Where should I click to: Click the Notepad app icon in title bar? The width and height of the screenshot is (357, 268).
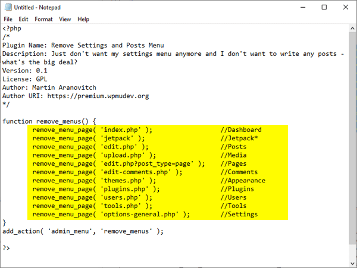pos(8,7)
